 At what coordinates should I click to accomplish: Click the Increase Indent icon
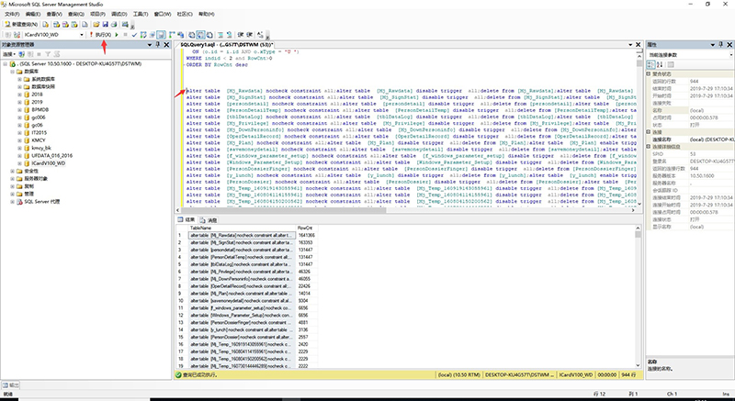pyautogui.click(x=249, y=35)
